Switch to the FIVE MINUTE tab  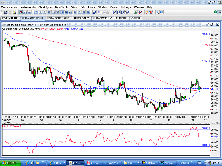10,18
